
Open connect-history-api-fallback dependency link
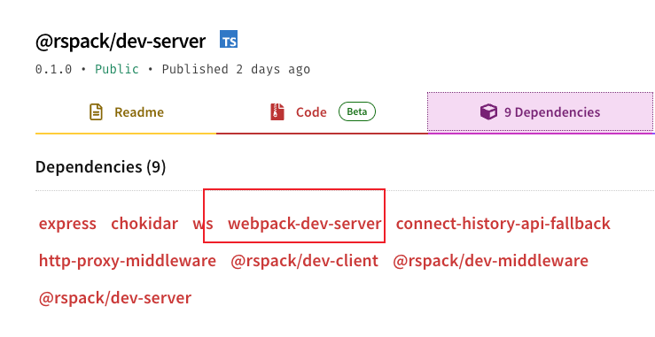click(x=503, y=224)
